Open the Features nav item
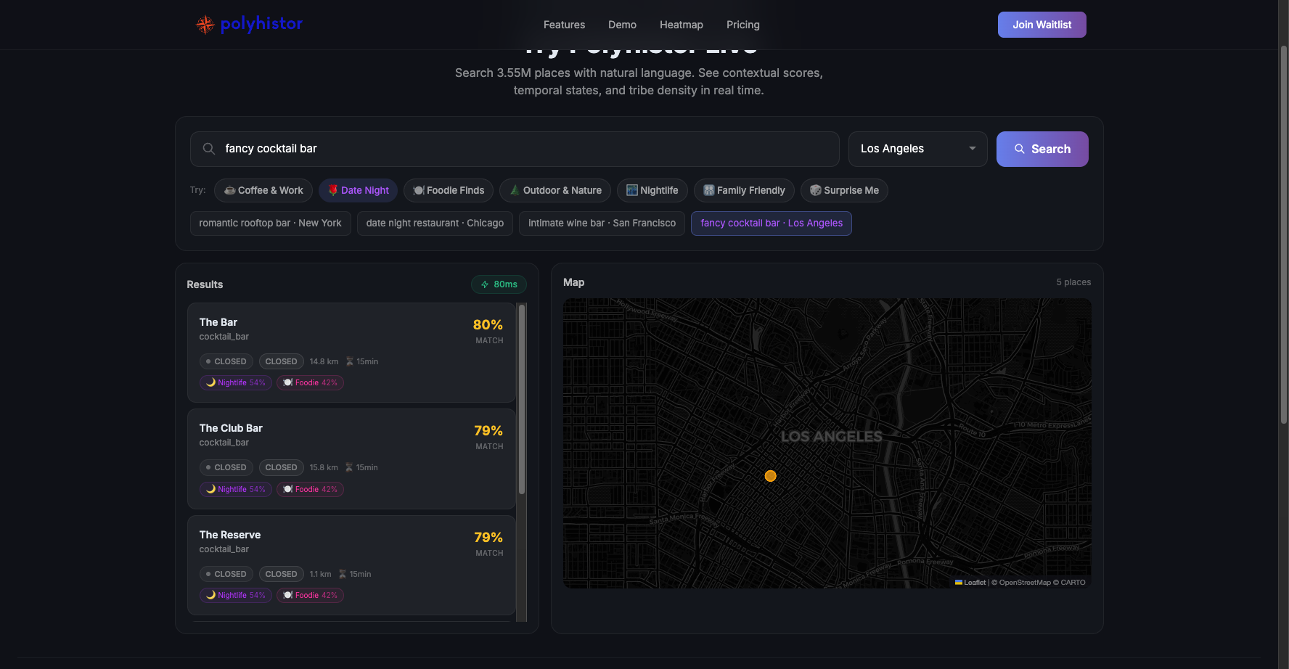Screen dimensions: 1289x669 pyautogui.click(x=565, y=25)
